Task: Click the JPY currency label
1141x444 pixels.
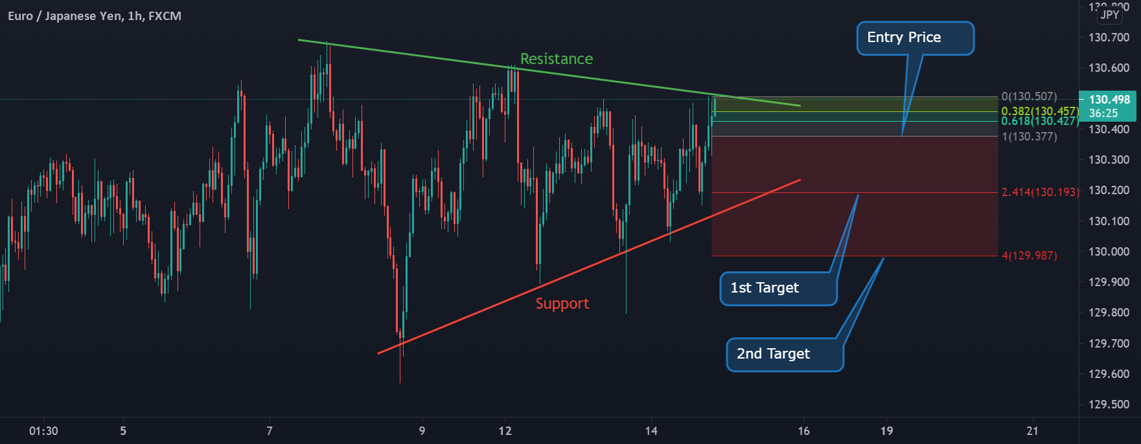Action: 1110,15
